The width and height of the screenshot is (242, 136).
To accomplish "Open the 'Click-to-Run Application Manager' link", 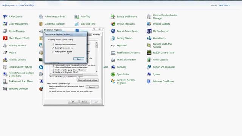I will point(165,17).
